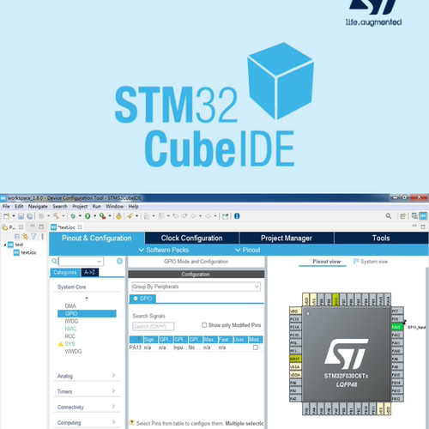Collapse the text project tree node
429x429 pixels.
(5, 245)
